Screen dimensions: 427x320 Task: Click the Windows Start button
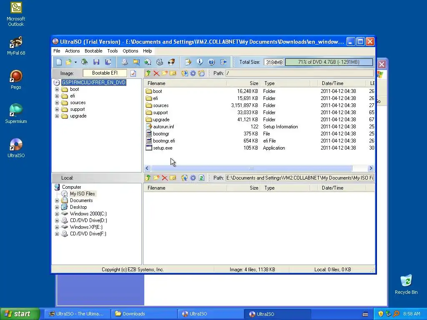click(x=20, y=314)
